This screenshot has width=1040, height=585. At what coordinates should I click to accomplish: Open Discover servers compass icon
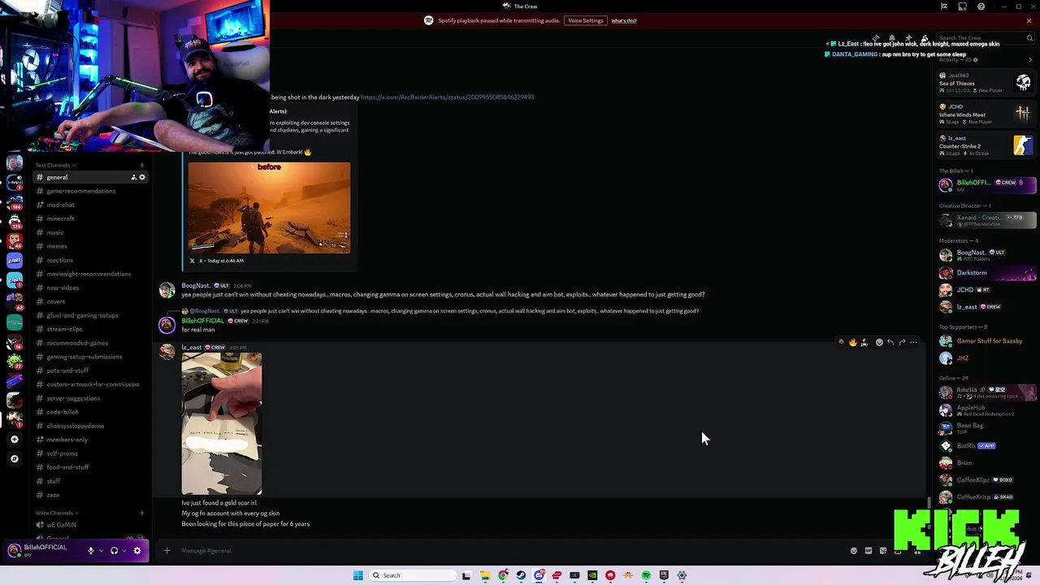click(x=14, y=458)
